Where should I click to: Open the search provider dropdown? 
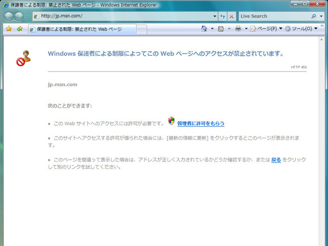(x=321, y=16)
